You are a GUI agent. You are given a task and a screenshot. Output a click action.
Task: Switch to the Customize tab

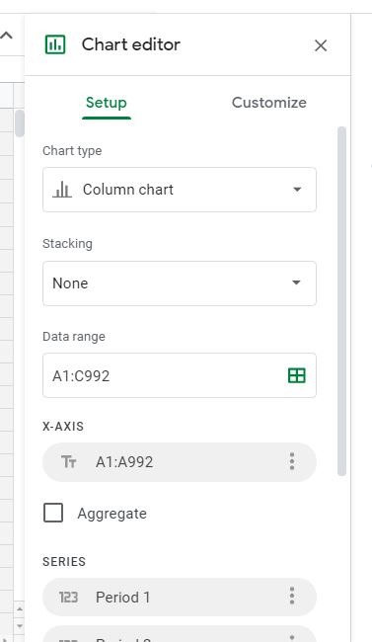(268, 103)
